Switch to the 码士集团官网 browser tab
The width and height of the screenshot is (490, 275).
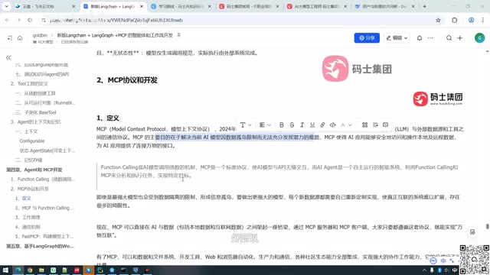click(x=248, y=6)
